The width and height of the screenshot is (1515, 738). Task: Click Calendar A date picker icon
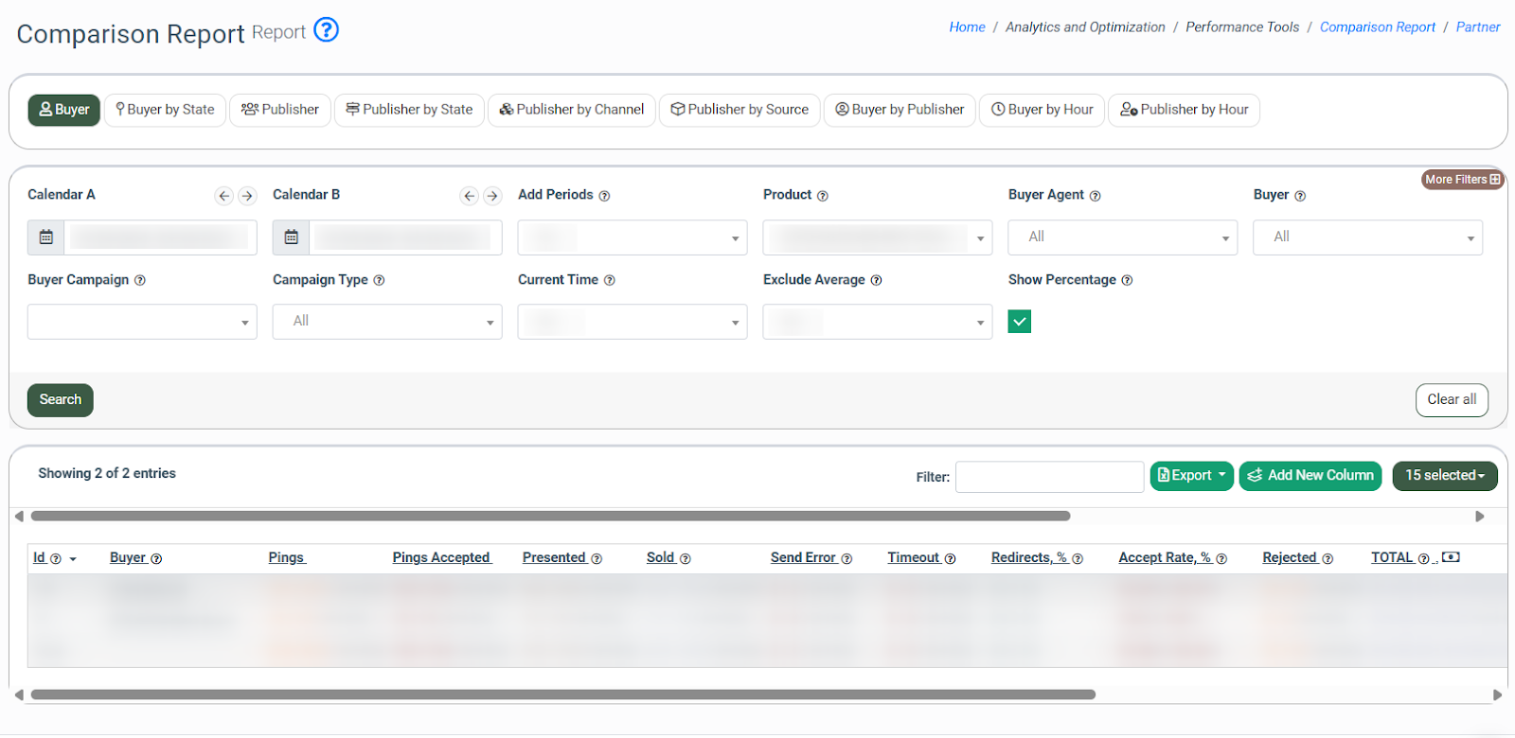[x=46, y=237]
